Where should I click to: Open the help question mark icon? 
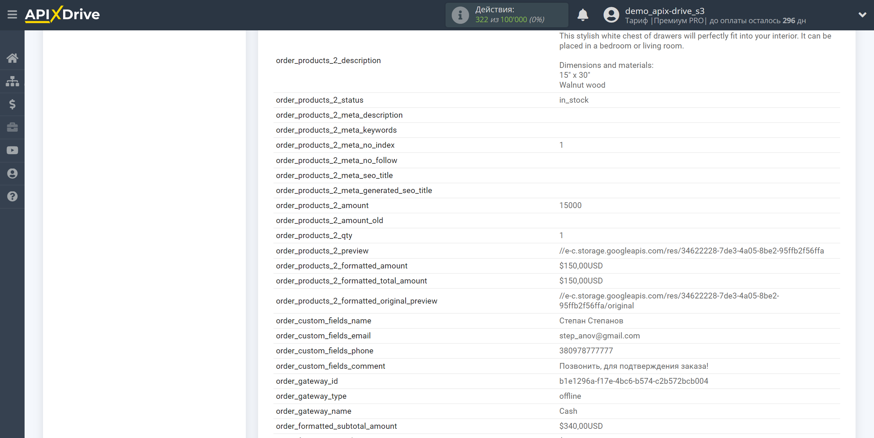pos(12,196)
